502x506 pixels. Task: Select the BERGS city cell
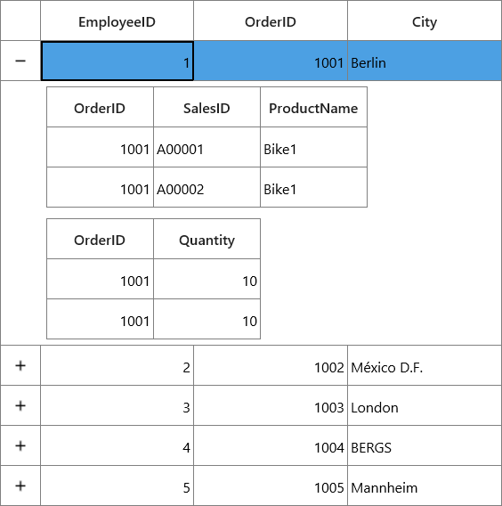tap(425, 445)
